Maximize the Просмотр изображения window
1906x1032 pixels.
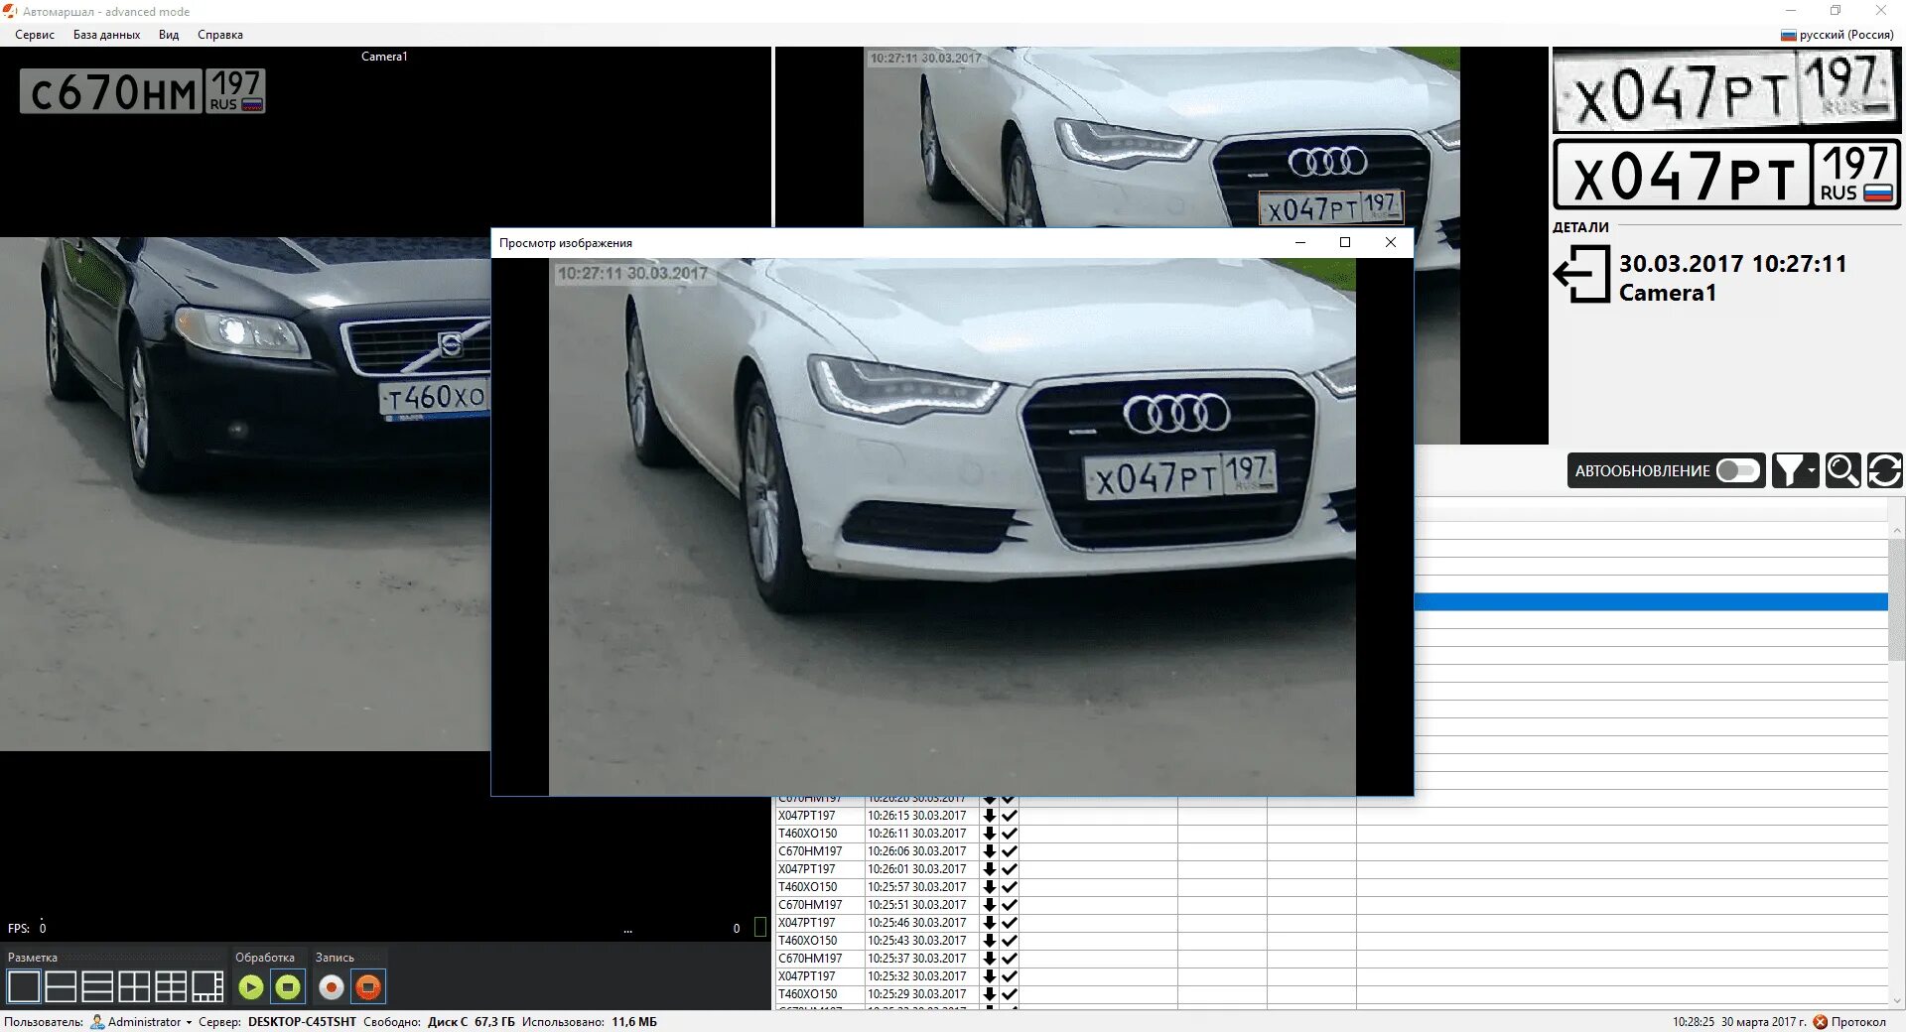coord(1345,242)
